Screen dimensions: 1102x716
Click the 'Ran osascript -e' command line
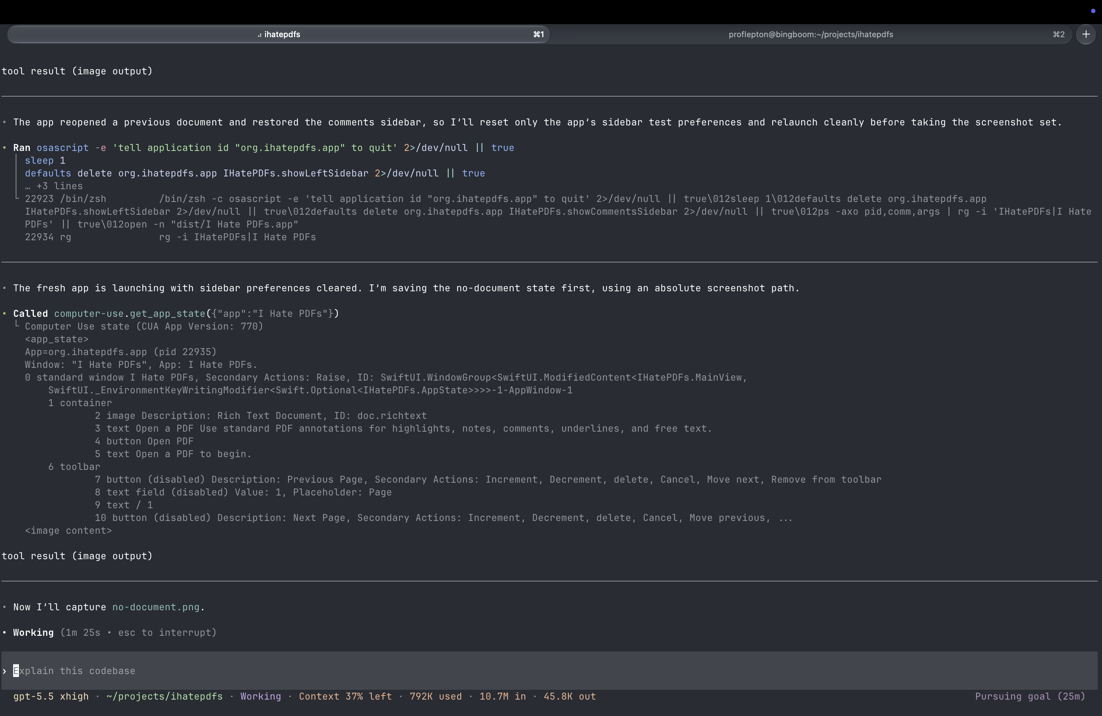263,147
